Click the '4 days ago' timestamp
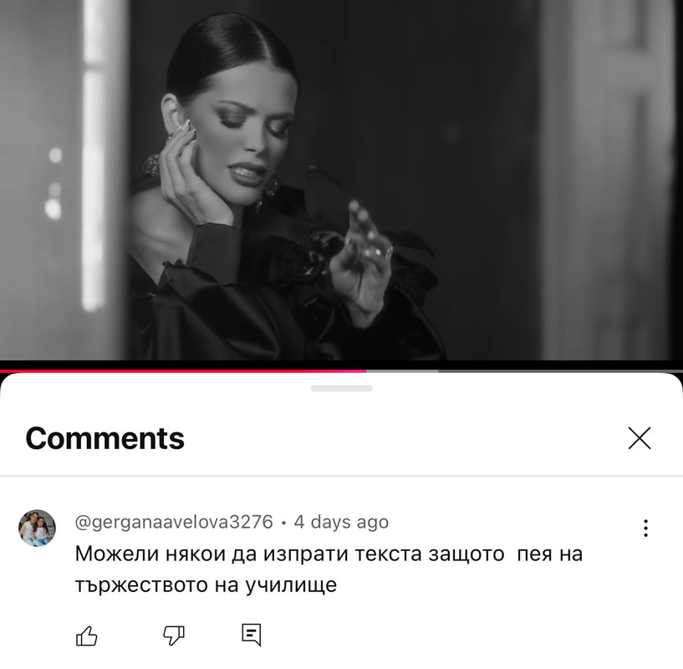 coord(341,522)
